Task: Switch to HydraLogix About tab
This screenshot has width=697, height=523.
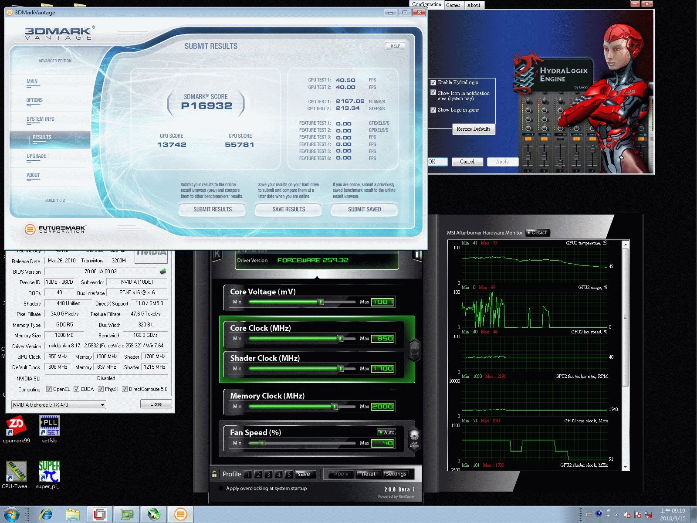Action: point(474,5)
